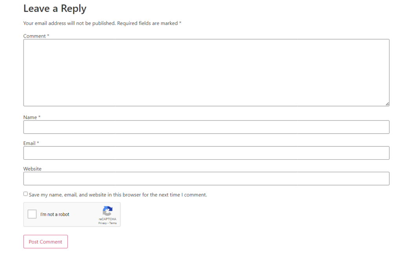Submit with the Post Comment button
Viewport: 402px width, 256px height.
[46, 242]
